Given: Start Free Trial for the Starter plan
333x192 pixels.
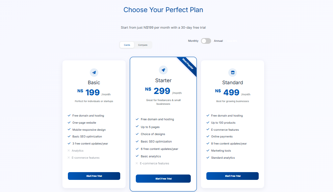Looking at the screenshot, I should 163,179.
